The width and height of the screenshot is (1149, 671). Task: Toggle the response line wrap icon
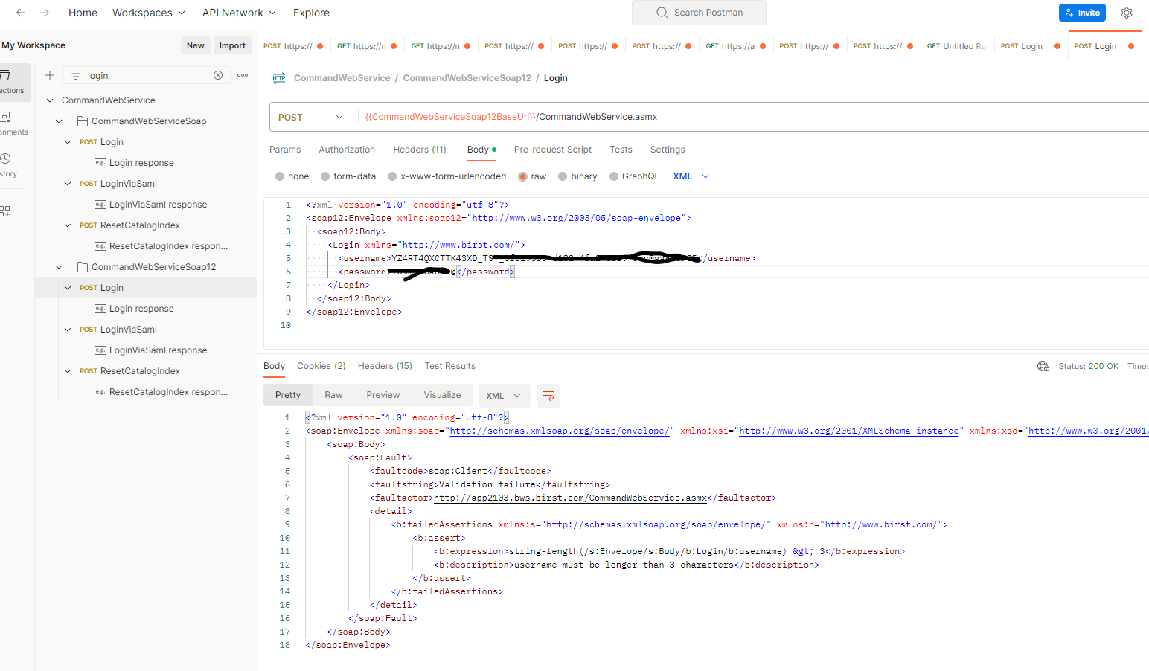click(x=548, y=396)
